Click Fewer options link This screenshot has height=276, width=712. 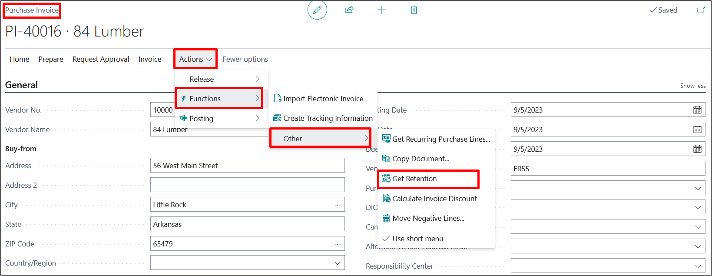pyautogui.click(x=245, y=59)
